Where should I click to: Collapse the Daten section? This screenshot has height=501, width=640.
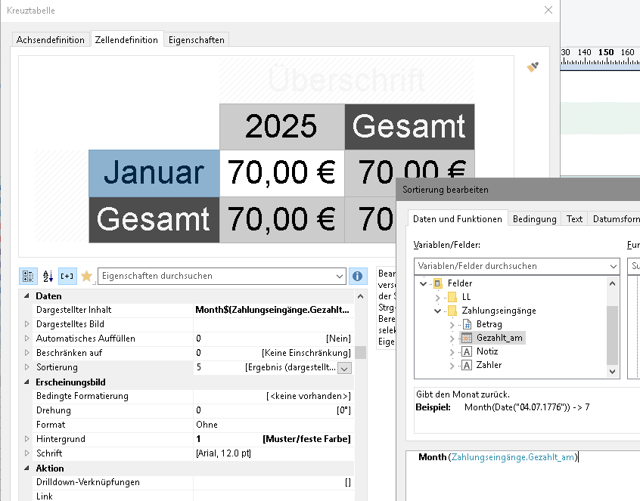tap(26, 296)
